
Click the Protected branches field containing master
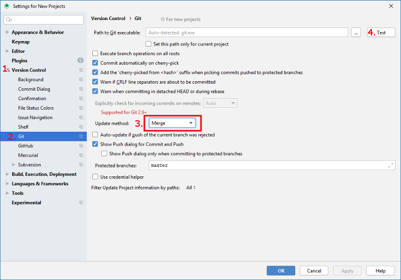click(272, 165)
